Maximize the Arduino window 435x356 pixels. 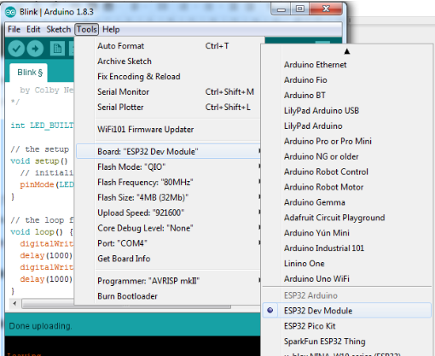tap(300, 9)
